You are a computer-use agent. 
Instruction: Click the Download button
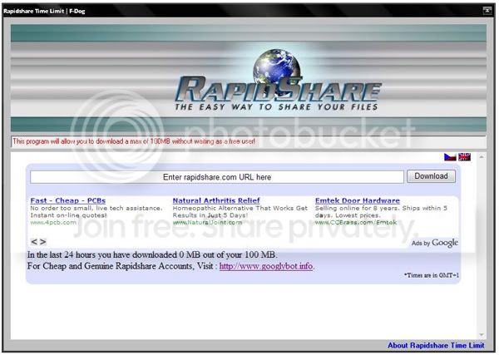tap(431, 176)
